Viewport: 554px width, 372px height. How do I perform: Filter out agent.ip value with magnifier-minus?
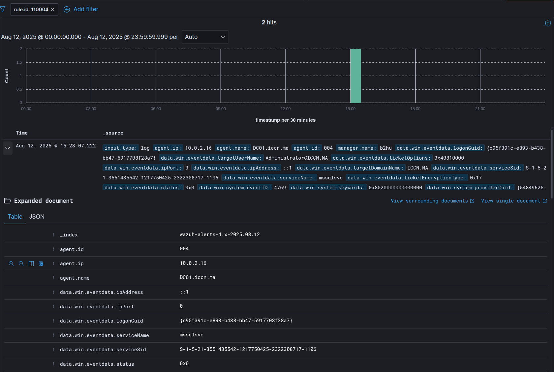click(21, 263)
